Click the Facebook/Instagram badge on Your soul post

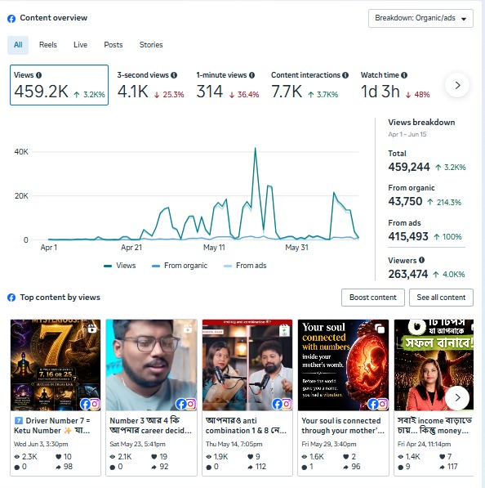click(x=378, y=404)
